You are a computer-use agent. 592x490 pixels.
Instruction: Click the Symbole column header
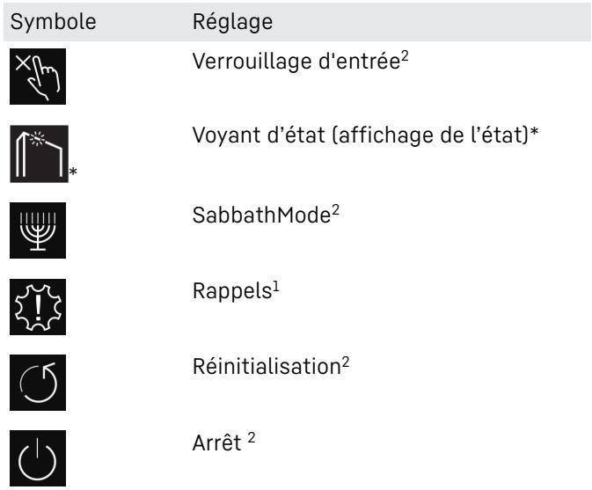[54, 21]
